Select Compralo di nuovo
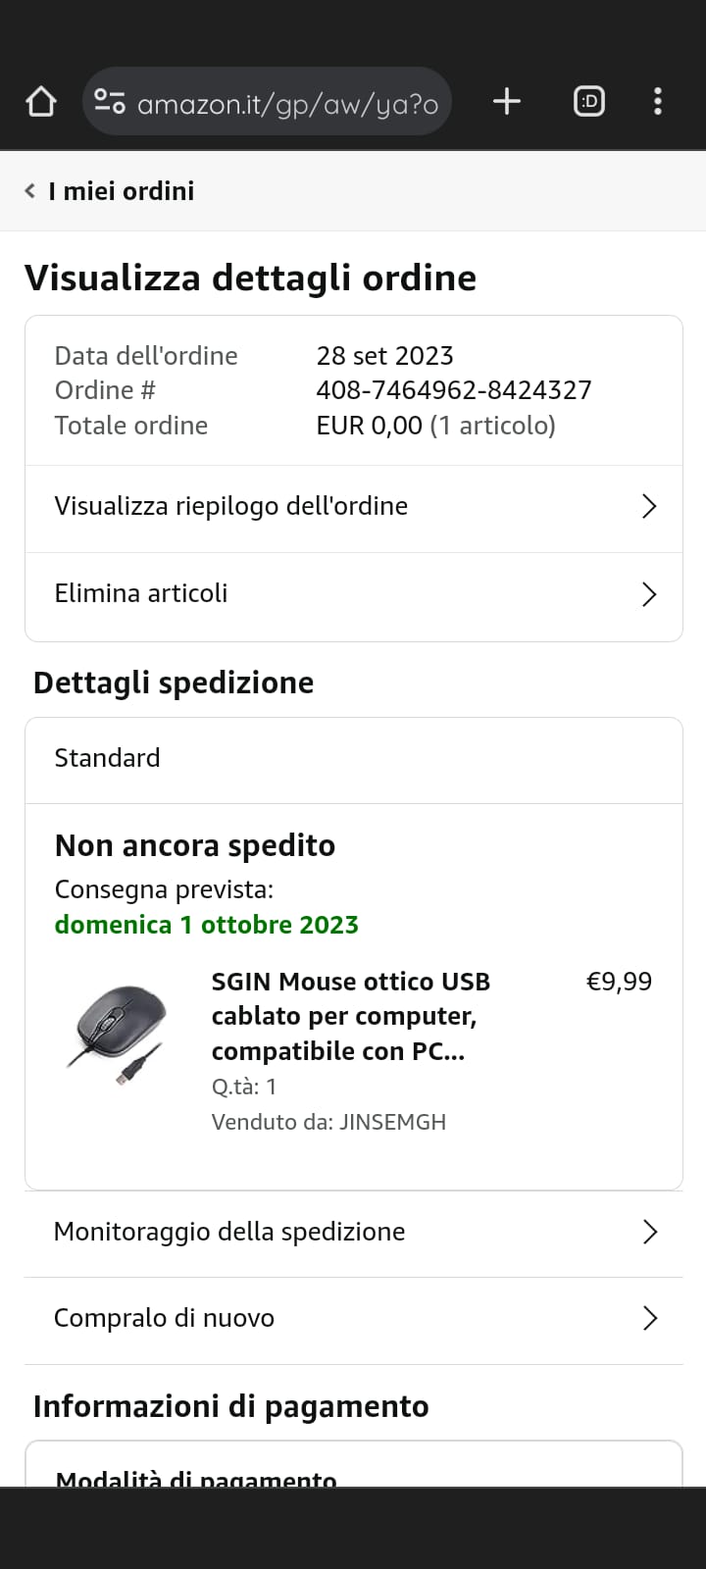The width and height of the screenshot is (706, 1569). [x=164, y=1318]
